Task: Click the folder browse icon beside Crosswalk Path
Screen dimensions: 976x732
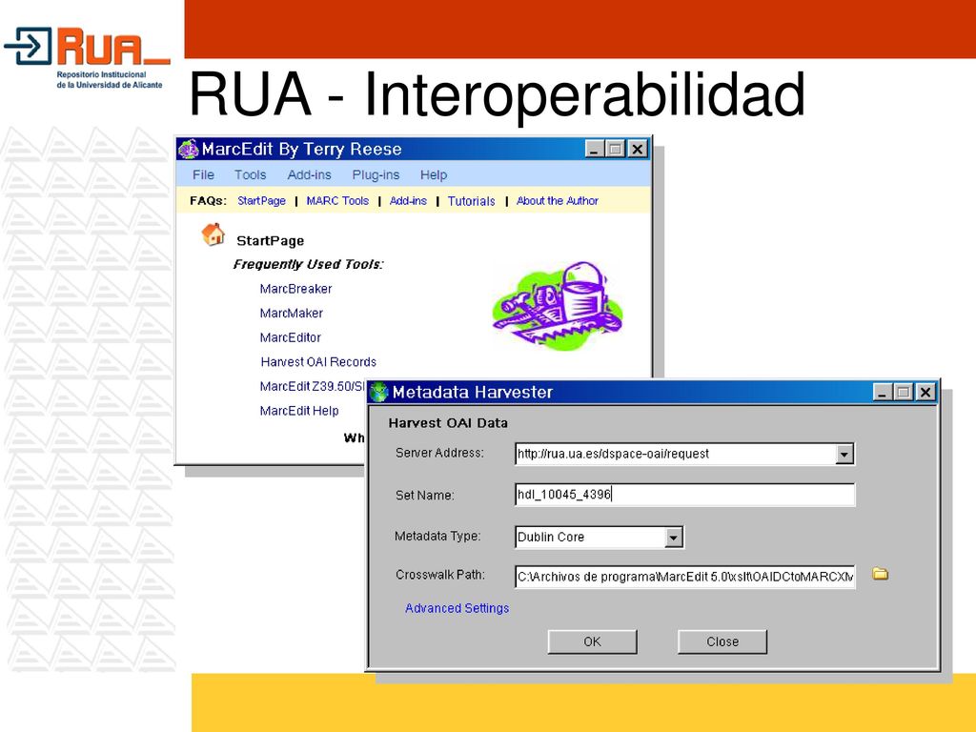Action: 880,574
